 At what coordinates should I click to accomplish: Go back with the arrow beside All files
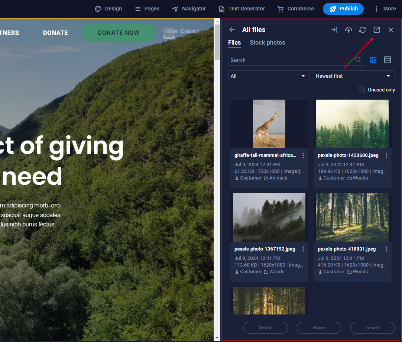tap(232, 30)
